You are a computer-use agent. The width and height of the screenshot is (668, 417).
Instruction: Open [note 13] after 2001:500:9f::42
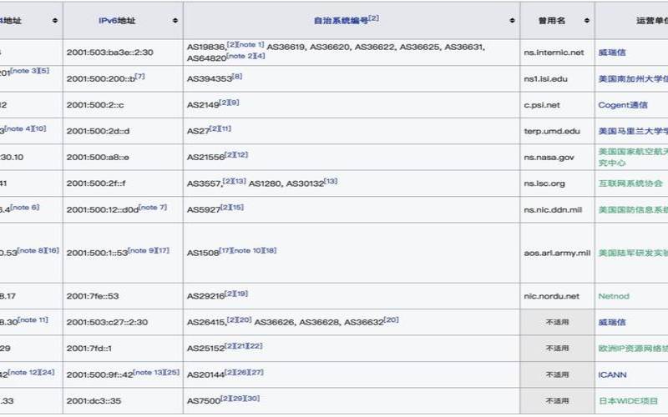(149, 372)
